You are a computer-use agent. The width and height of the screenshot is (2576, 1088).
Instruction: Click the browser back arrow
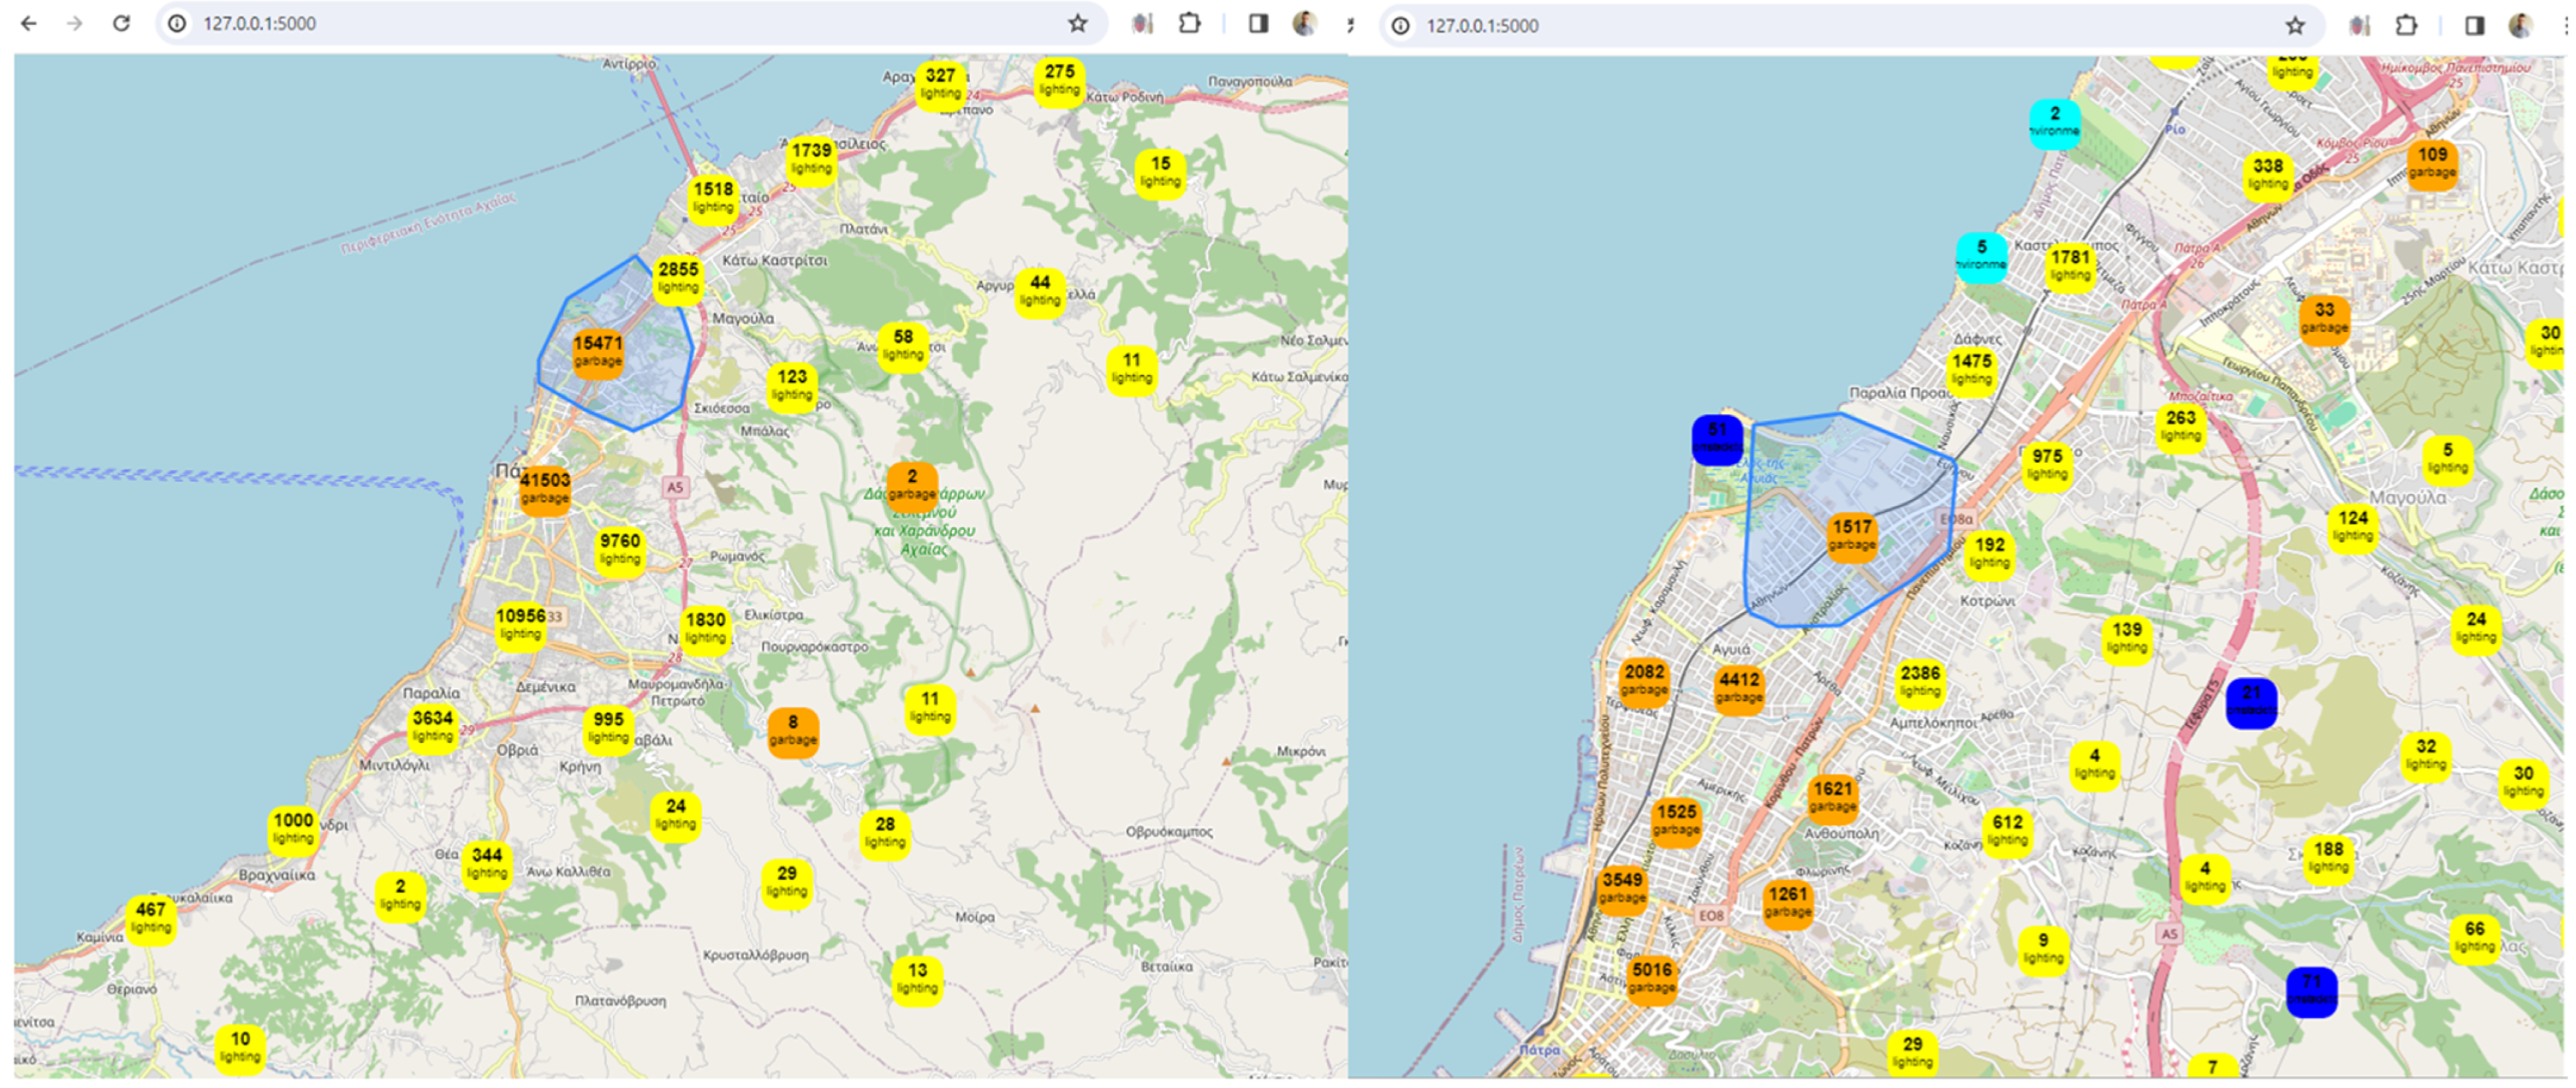pyautogui.click(x=29, y=23)
